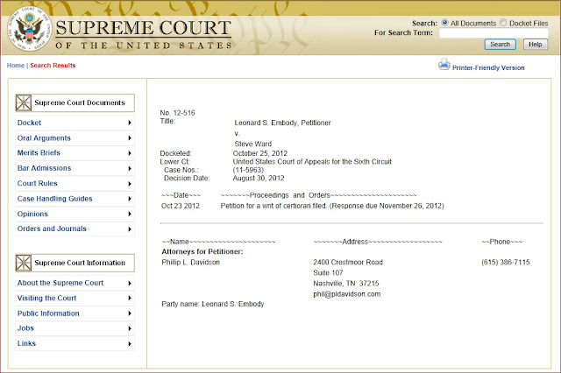Click the address 2400 Crestmoor Road

click(348, 263)
